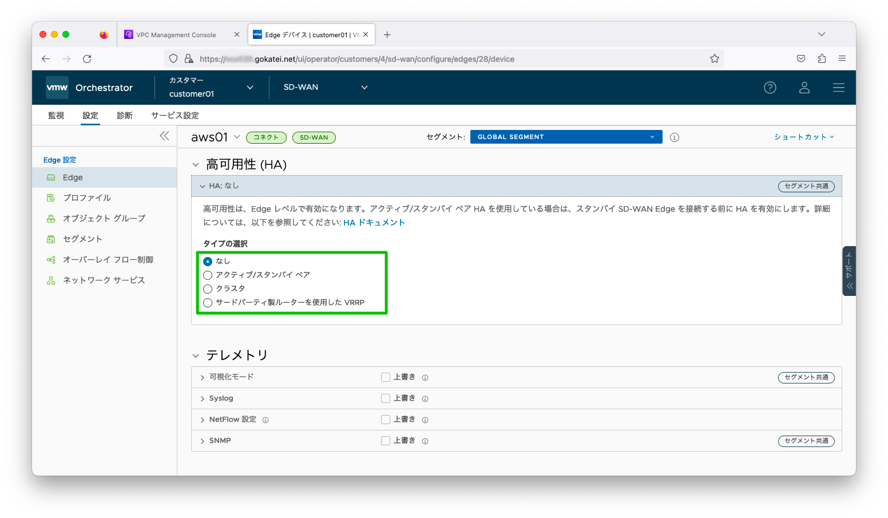Select the クラスタ radio button

click(208, 289)
